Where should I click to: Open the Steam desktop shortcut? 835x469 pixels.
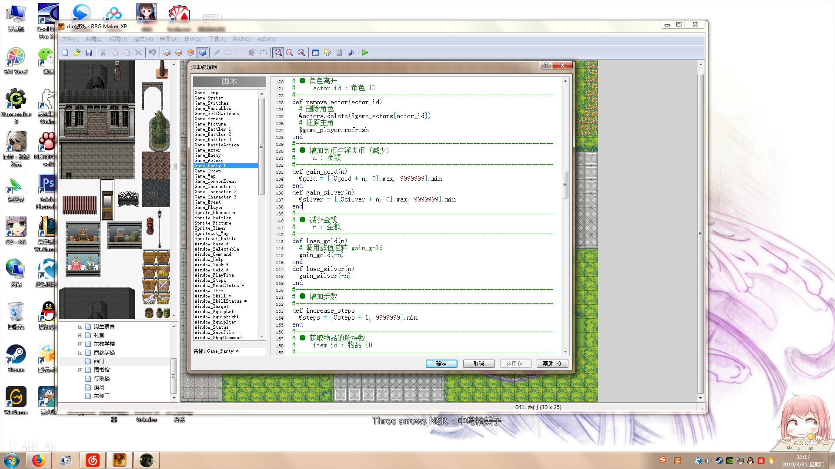click(x=16, y=359)
